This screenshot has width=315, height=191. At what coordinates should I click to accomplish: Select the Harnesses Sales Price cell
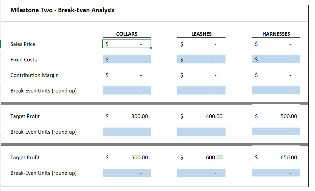276,44
